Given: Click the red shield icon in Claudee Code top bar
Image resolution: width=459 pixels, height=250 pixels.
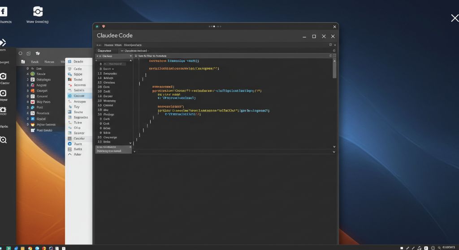Looking at the screenshot, I should (104, 26).
